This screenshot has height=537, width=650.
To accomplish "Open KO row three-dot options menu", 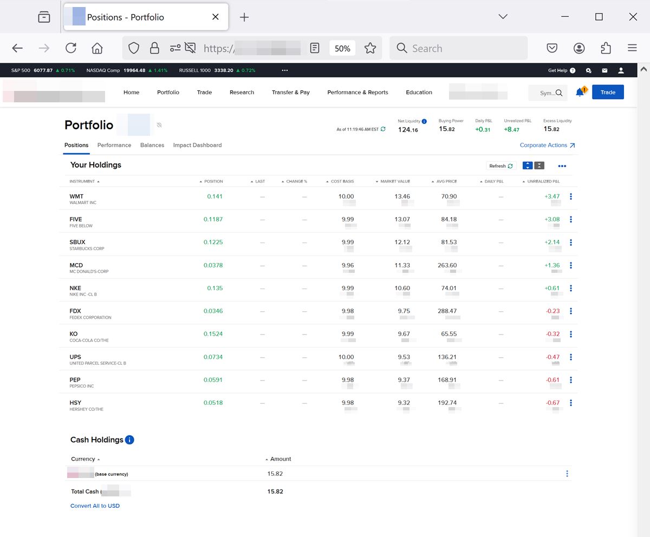I will [x=571, y=334].
